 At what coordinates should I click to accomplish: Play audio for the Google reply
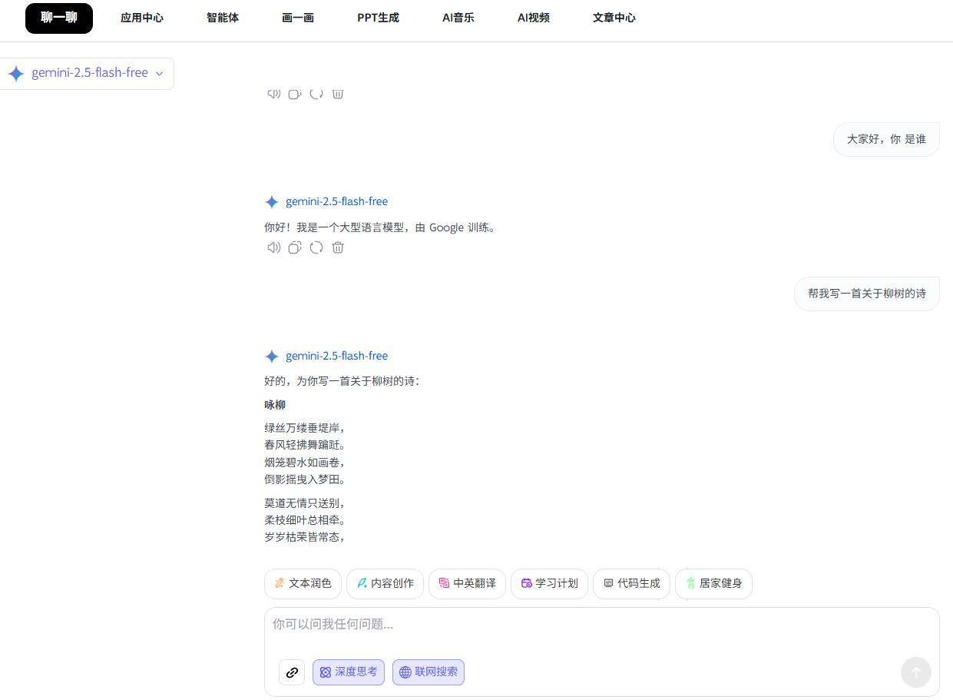tap(273, 247)
